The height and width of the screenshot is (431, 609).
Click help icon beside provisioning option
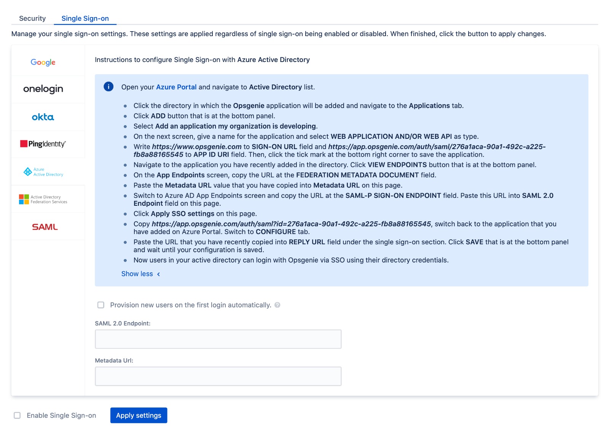click(277, 305)
